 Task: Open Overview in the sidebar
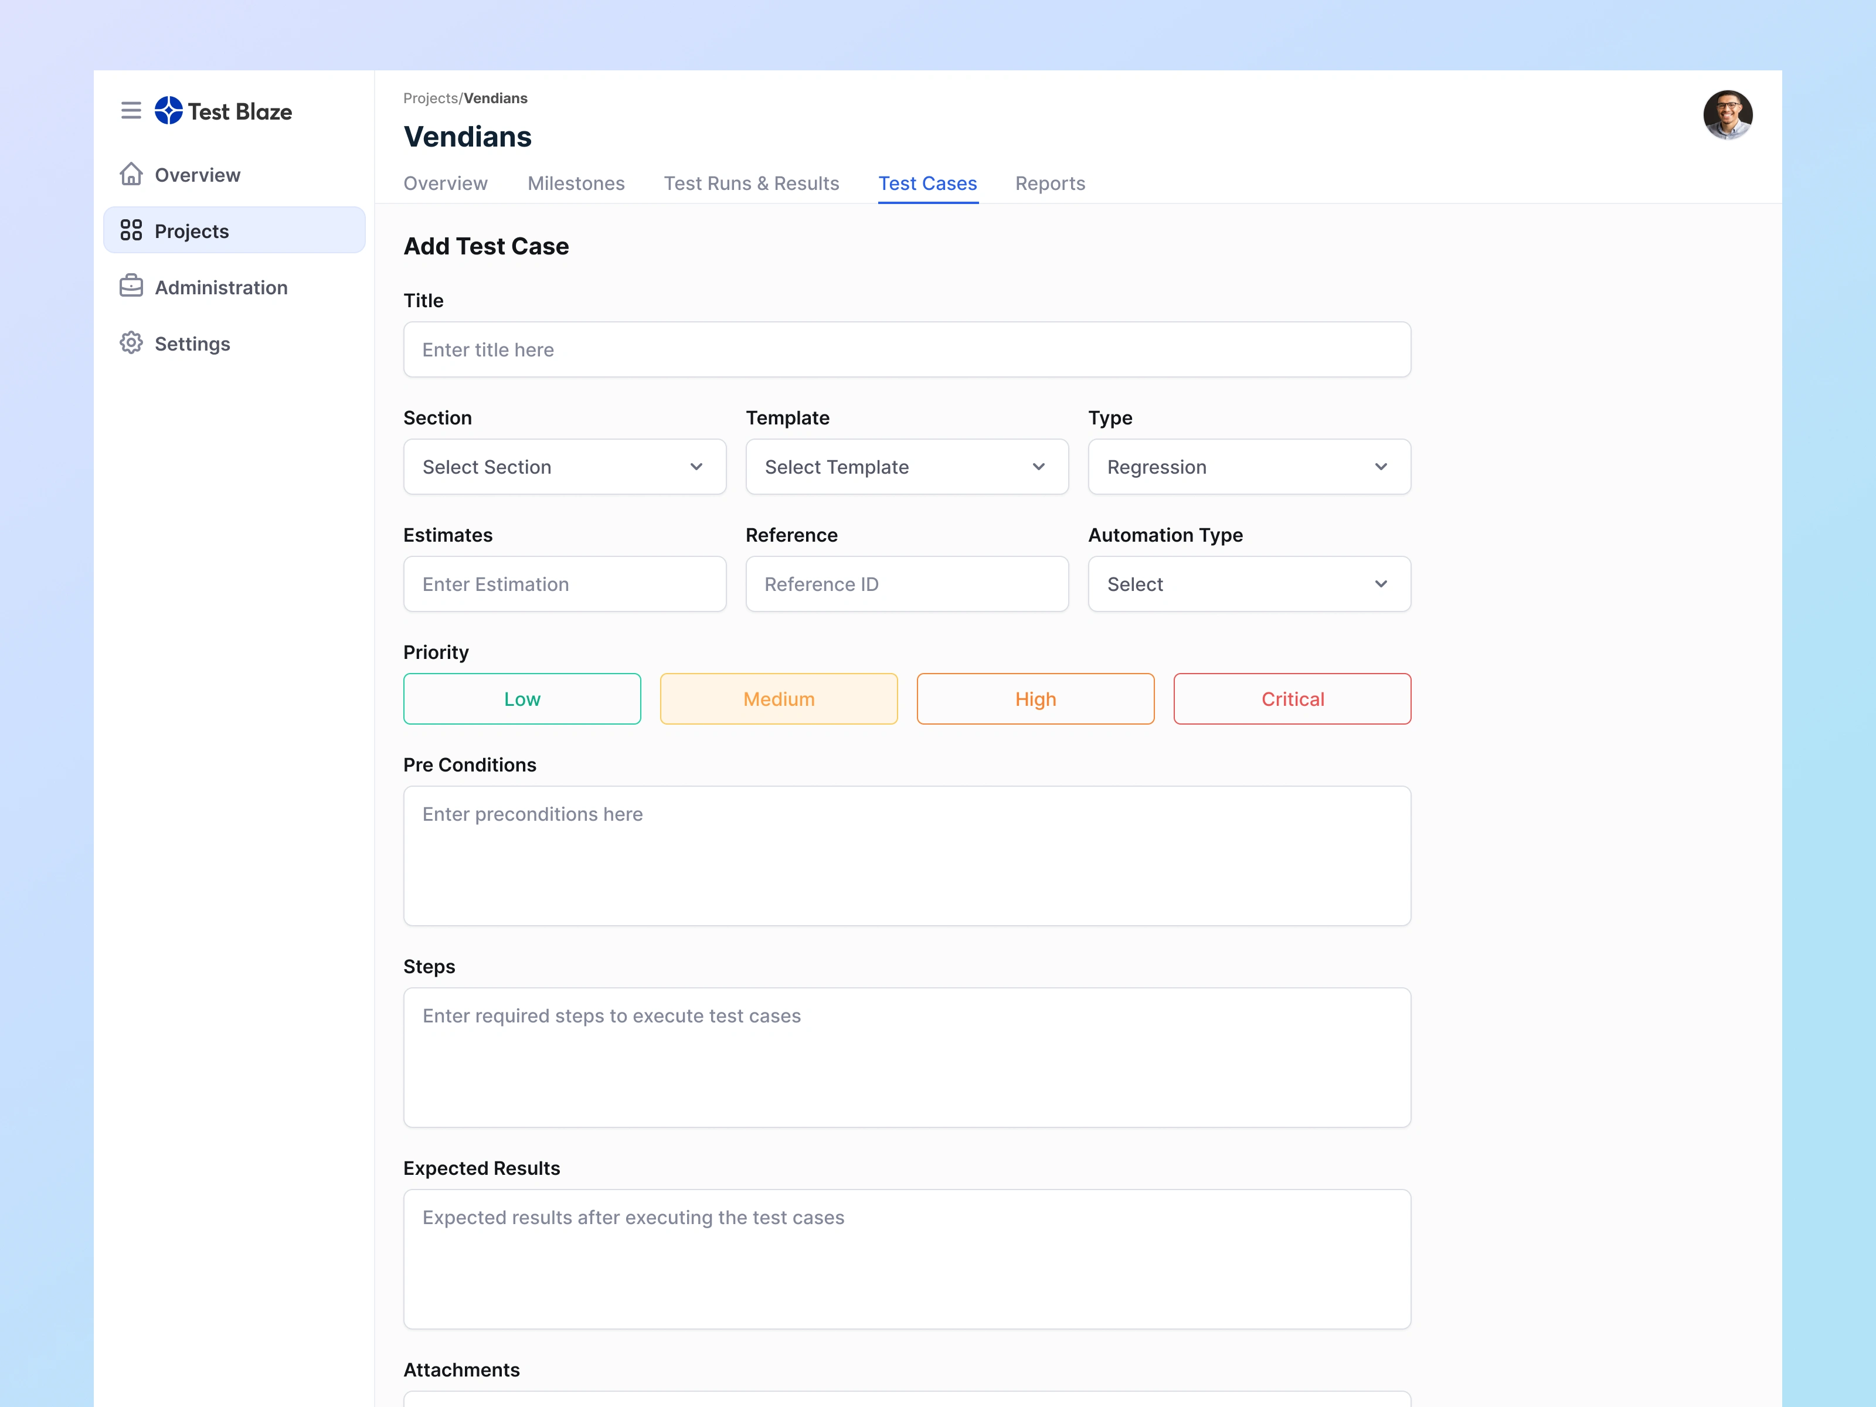(x=234, y=174)
